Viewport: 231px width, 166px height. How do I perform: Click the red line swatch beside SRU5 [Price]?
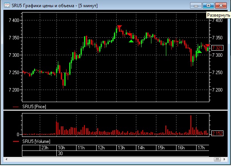pos(16,107)
